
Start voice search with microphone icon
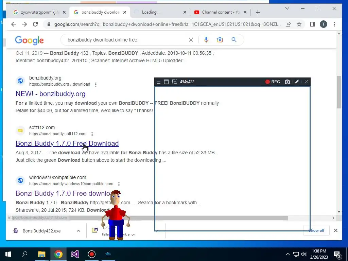click(206, 40)
